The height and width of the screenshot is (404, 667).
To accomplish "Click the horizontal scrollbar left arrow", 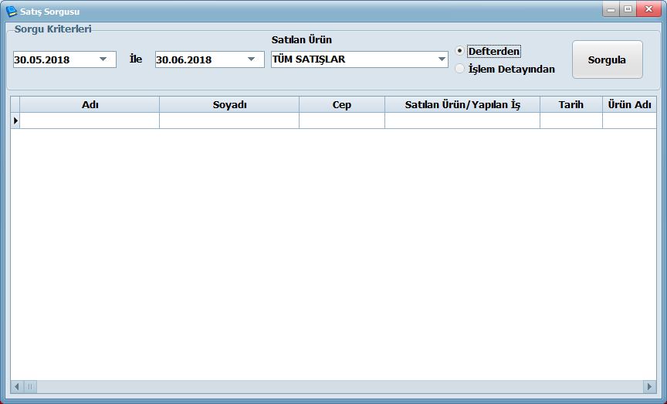I will click(x=17, y=386).
